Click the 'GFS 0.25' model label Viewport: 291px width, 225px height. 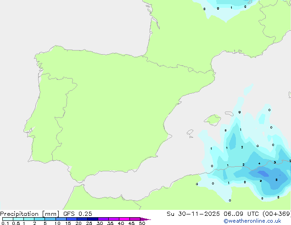point(78,214)
